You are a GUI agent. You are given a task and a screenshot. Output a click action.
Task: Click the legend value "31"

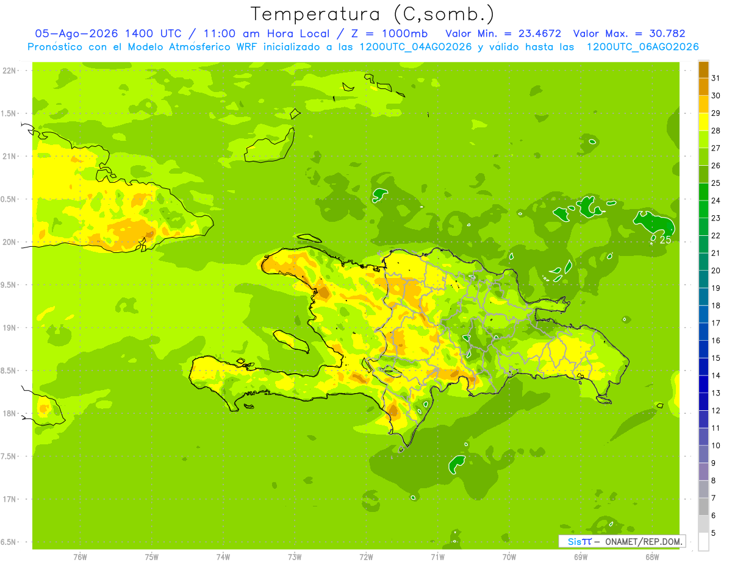pyautogui.click(x=716, y=78)
